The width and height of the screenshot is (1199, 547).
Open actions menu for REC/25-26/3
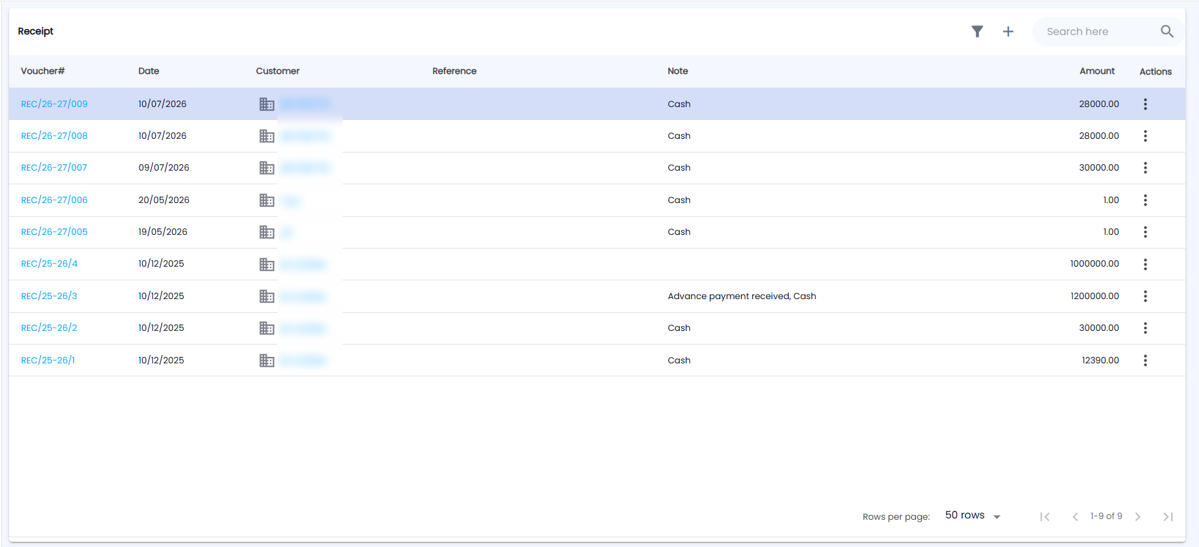click(1145, 296)
